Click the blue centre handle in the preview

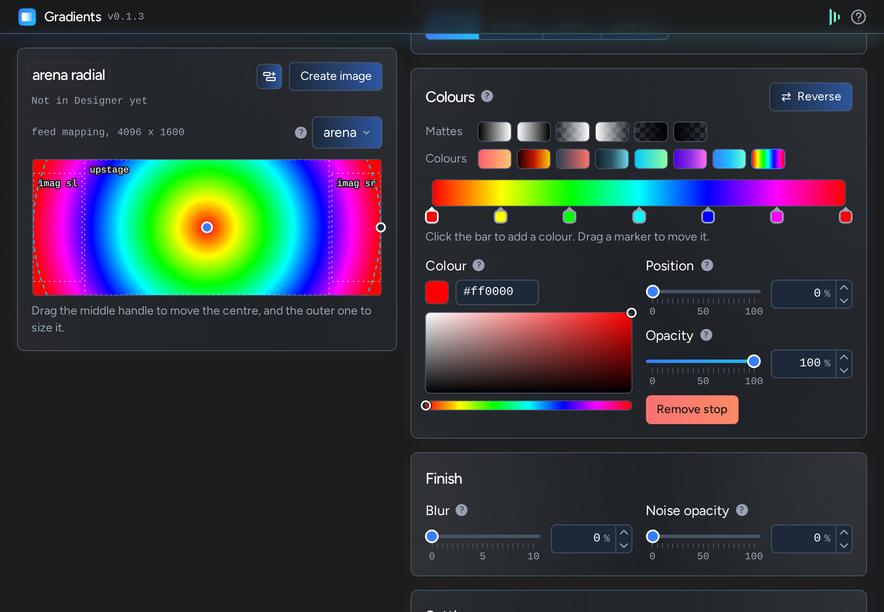(x=207, y=227)
